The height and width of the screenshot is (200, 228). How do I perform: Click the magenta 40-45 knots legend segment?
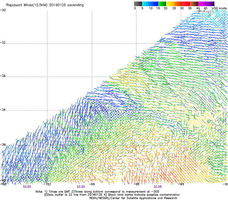click(x=202, y=4)
